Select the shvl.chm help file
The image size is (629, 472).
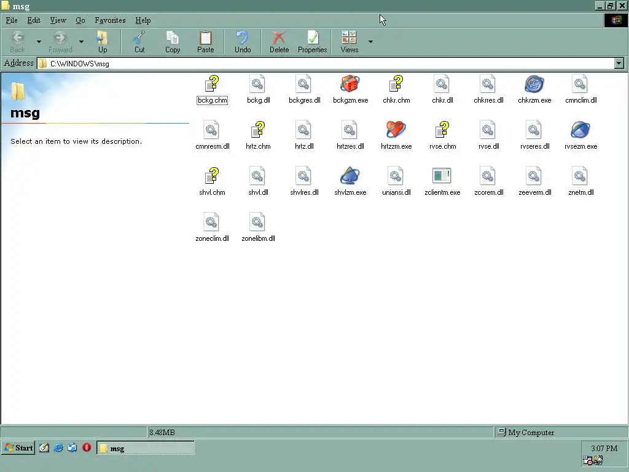pyautogui.click(x=212, y=182)
